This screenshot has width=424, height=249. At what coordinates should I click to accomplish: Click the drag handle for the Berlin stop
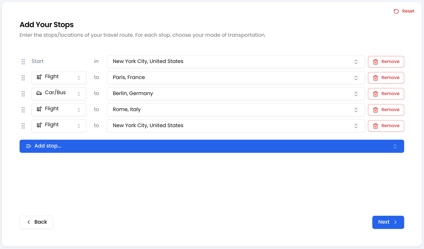point(23,94)
